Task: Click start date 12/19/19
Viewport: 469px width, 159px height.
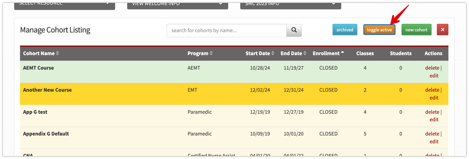Action: pyautogui.click(x=260, y=112)
